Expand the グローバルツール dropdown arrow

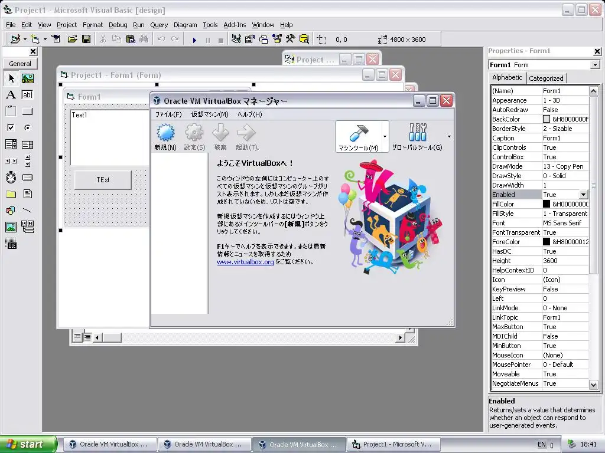tap(449, 137)
